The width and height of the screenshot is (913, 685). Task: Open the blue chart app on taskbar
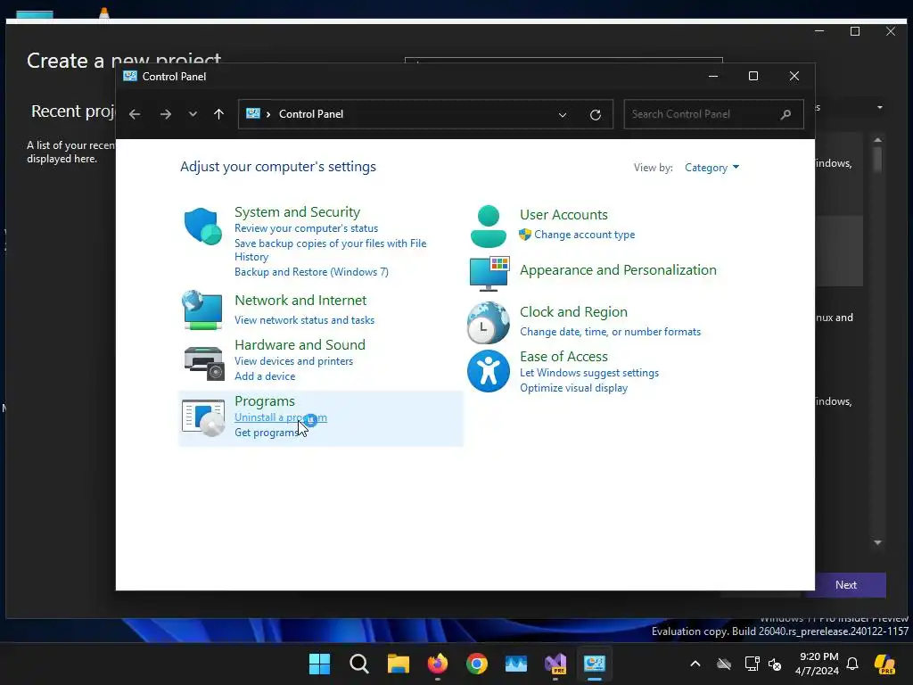click(516, 664)
